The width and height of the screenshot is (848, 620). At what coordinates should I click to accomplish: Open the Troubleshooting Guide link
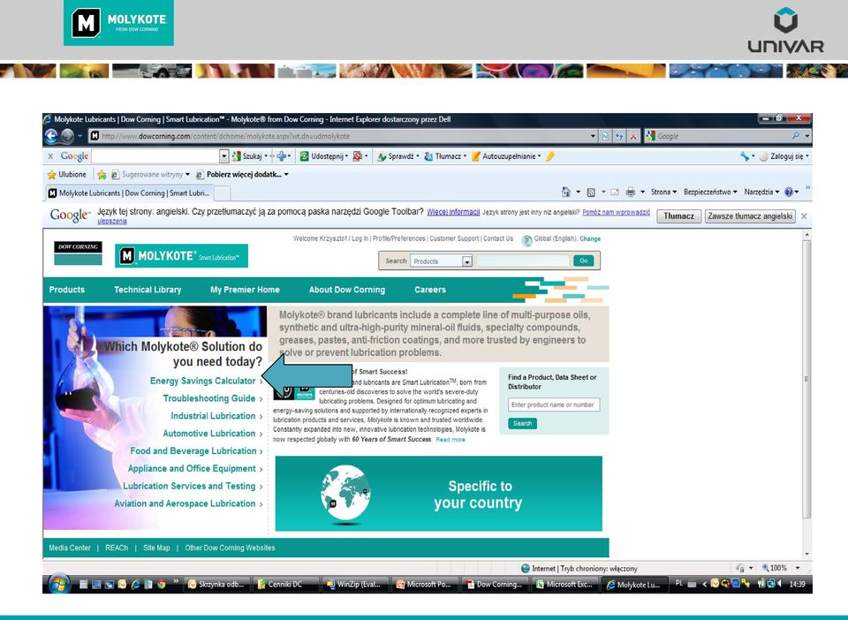208,398
